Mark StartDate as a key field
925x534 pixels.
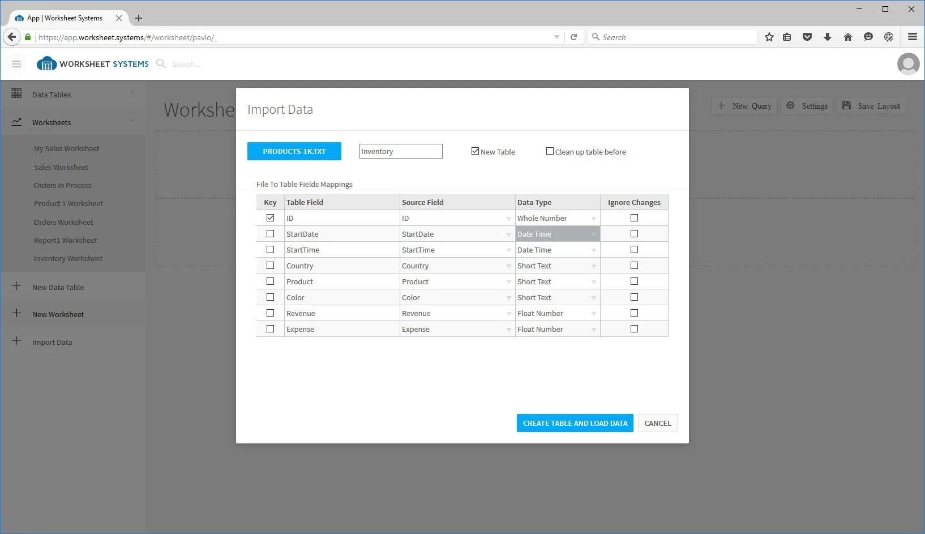[270, 234]
